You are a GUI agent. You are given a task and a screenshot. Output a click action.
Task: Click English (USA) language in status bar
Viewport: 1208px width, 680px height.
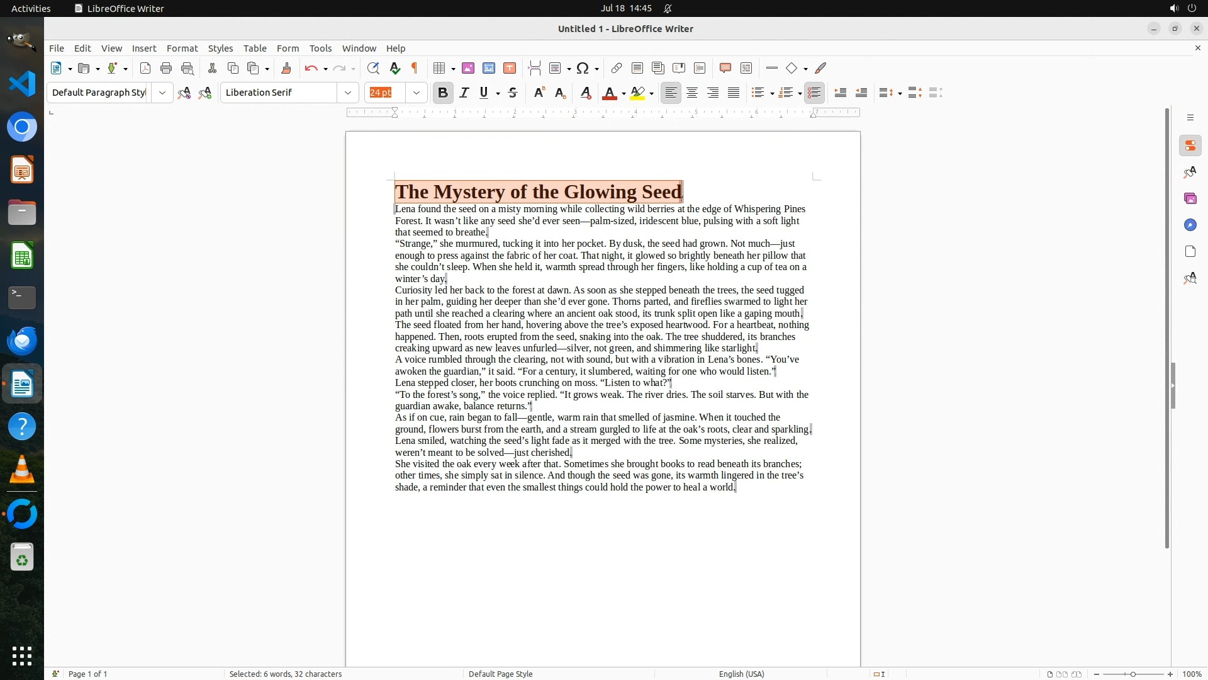[x=741, y=674]
